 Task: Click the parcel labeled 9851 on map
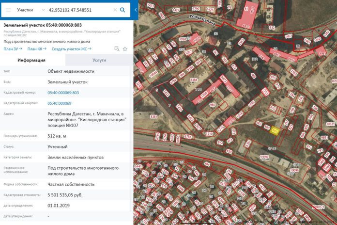click(x=324, y=138)
